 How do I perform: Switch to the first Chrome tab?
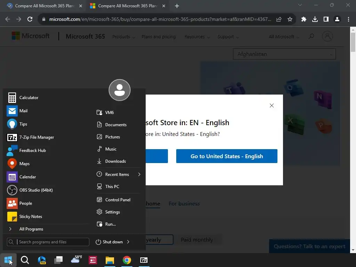44,6
